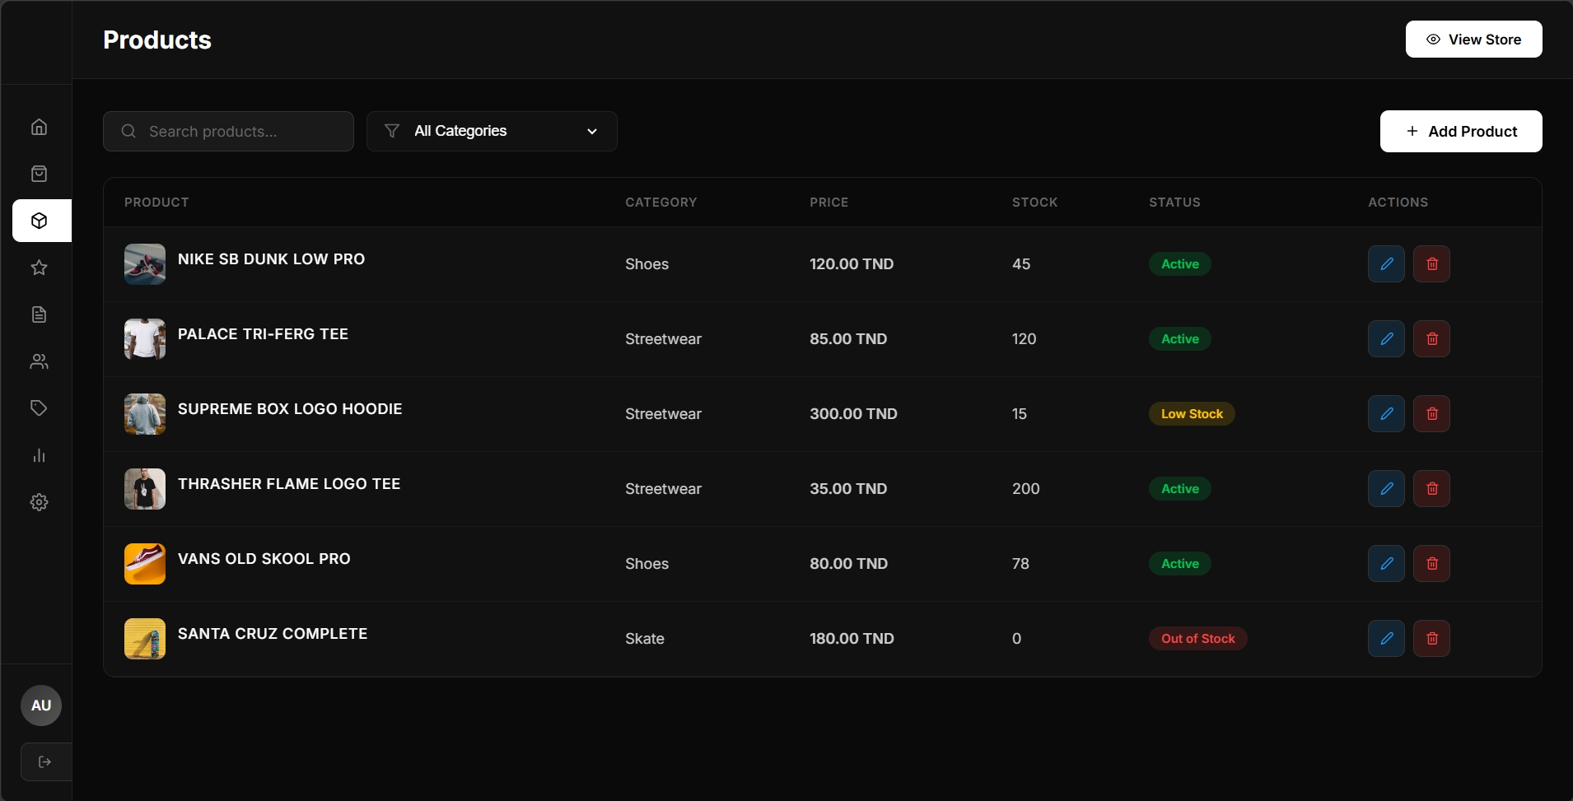
Task: Click the PALACE TRI-FERG TEE name
Action: pos(263,333)
